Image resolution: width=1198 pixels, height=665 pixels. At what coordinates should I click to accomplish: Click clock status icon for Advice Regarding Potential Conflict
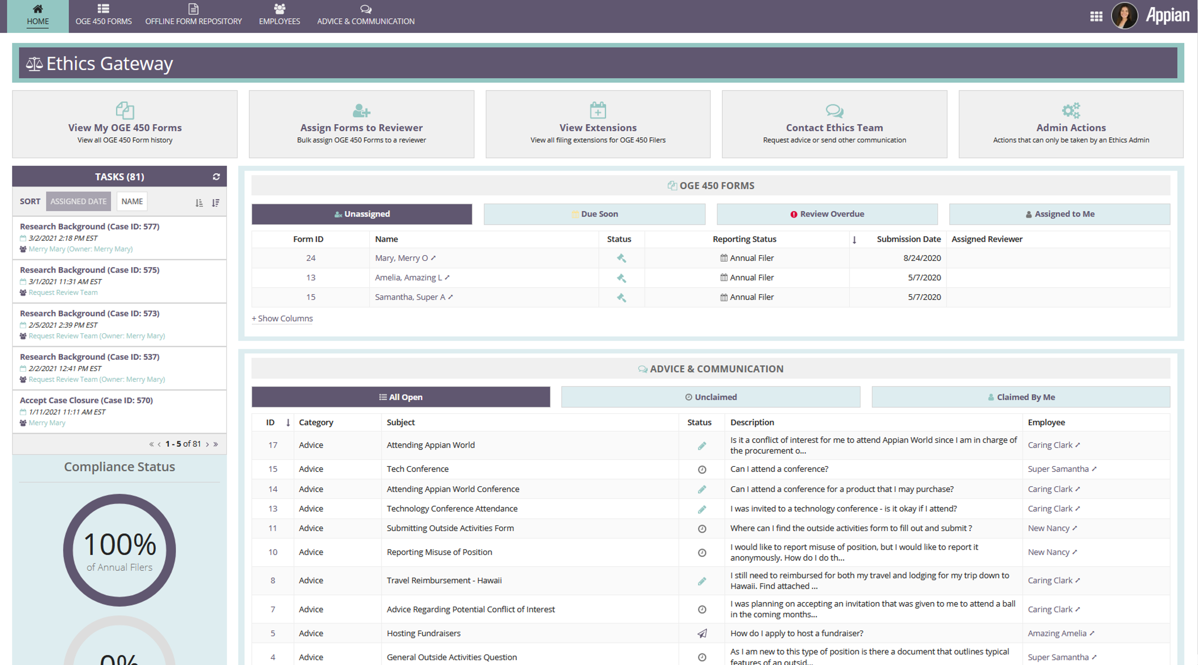tap(702, 610)
